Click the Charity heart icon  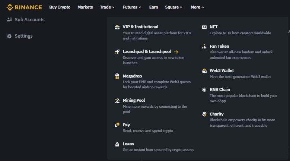pyautogui.click(x=204, y=114)
